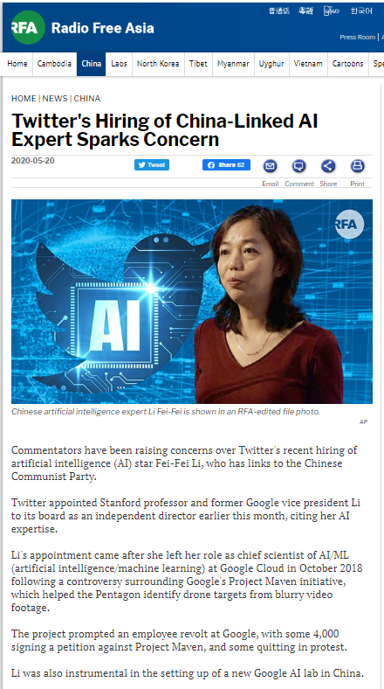
Task: Open the Email envelope icon
Action: [270, 166]
